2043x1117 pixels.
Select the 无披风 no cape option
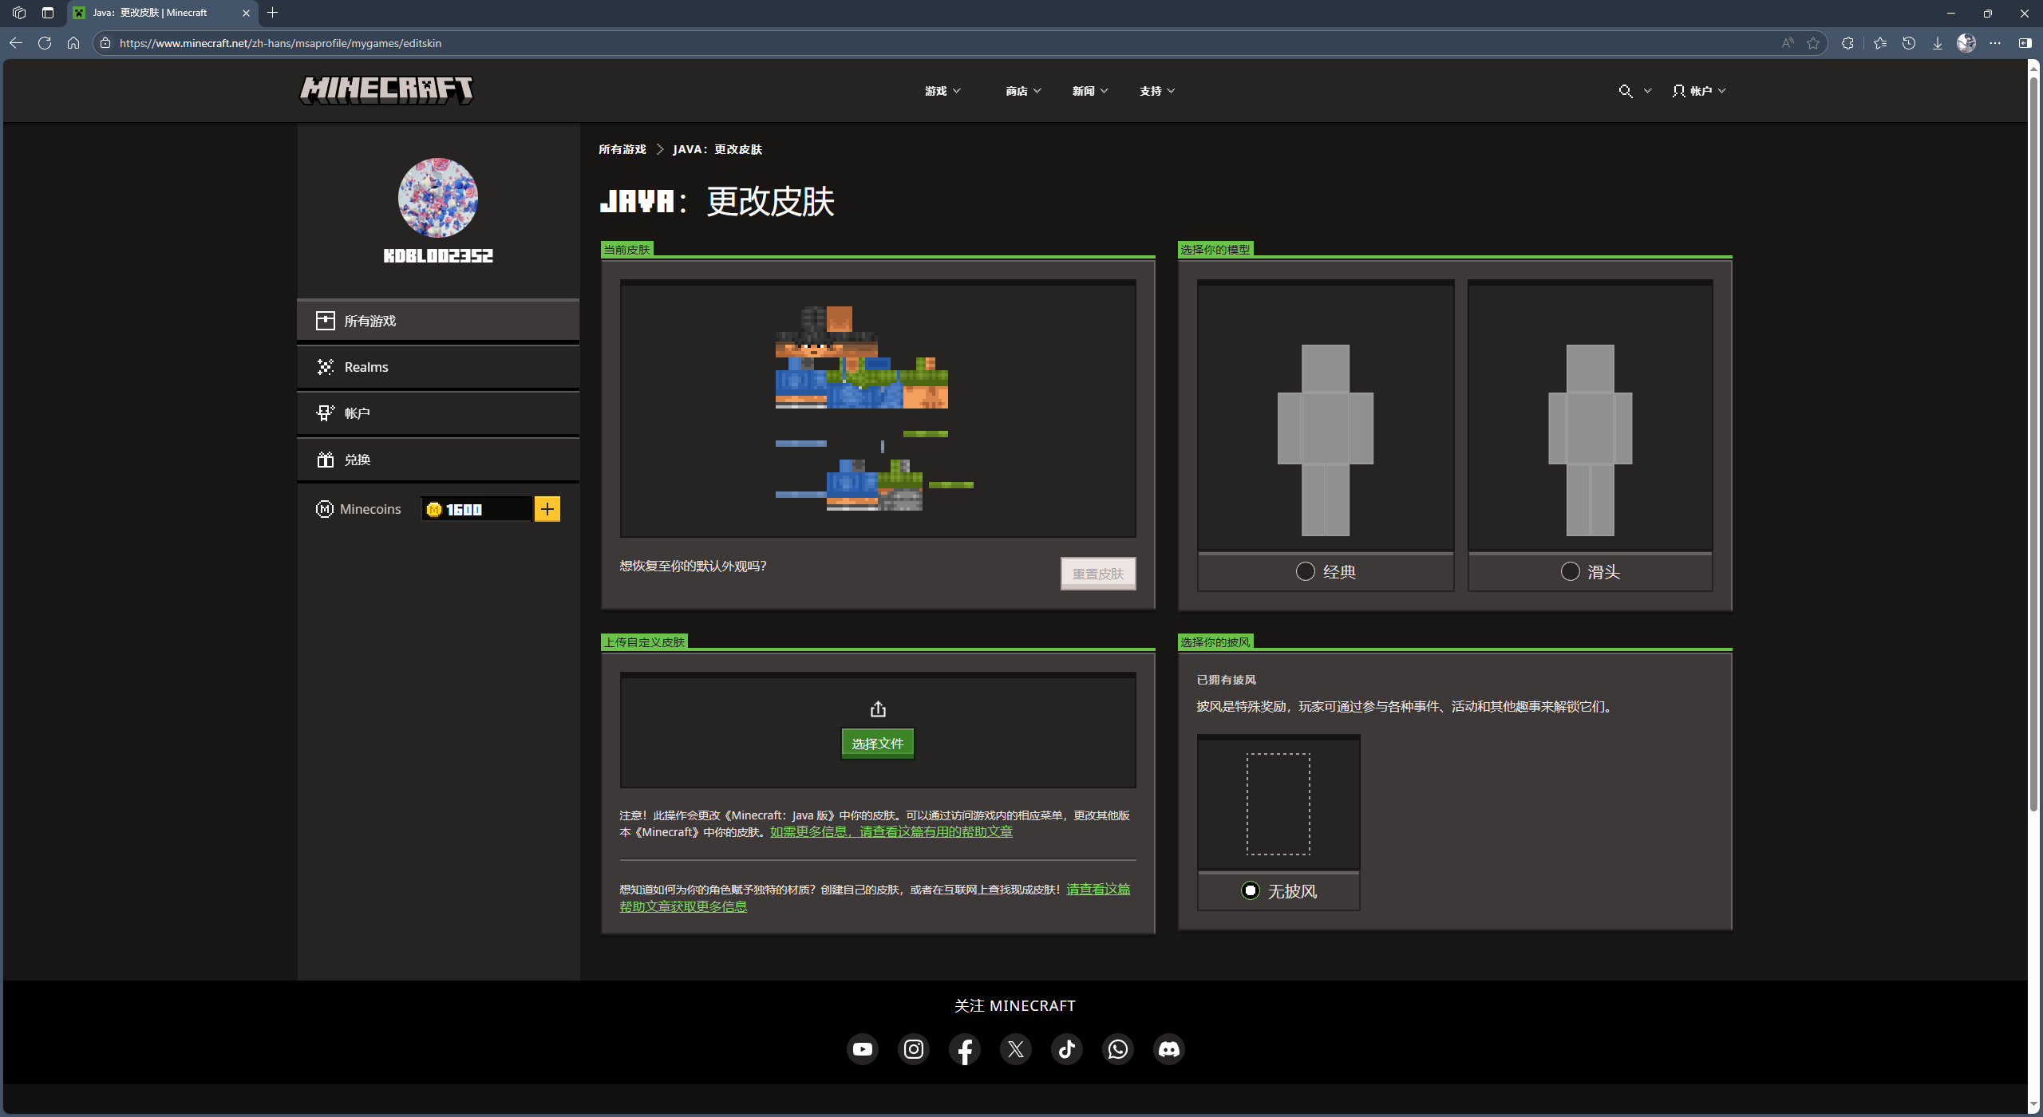(x=1251, y=890)
